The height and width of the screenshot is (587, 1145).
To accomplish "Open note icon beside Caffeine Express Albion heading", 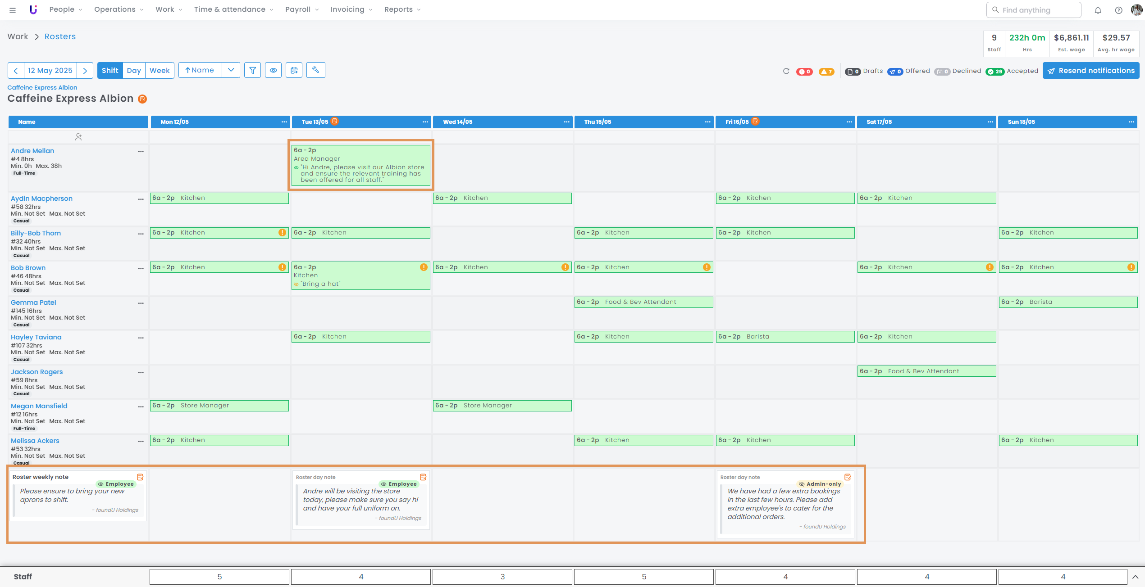I will click(142, 99).
